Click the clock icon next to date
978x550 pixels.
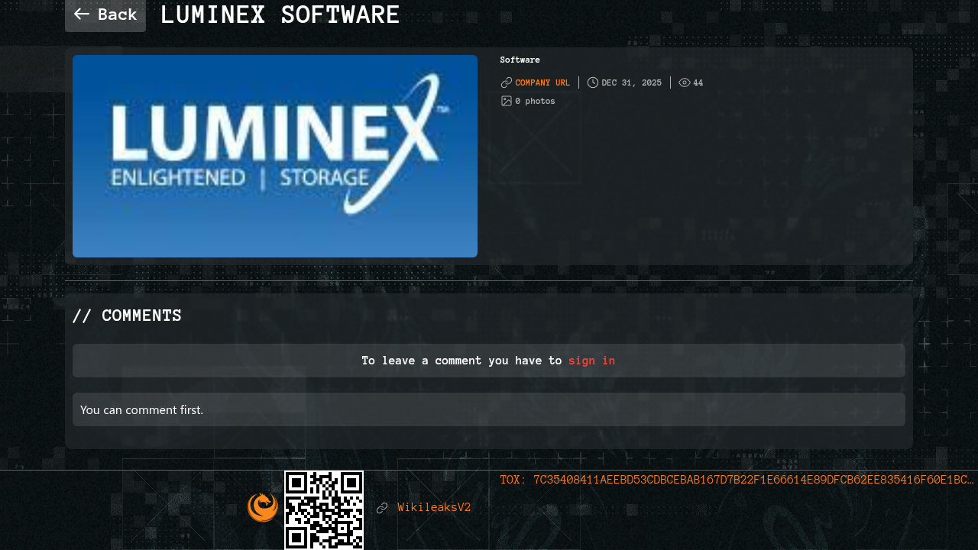coord(593,82)
